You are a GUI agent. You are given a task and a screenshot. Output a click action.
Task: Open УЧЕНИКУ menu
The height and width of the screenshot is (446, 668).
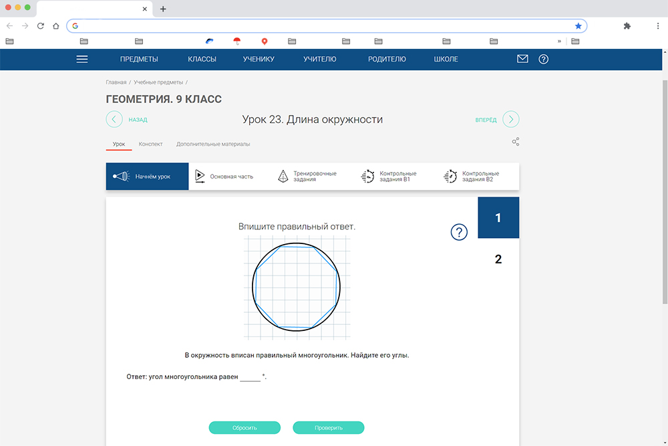click(259, 60)
